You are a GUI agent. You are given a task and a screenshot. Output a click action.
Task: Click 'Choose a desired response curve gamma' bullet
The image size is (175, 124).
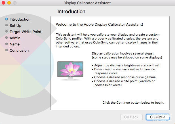click(x=124, y=77)
